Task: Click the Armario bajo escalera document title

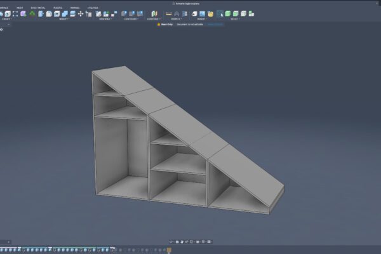Action: click(x=187, y=4)
